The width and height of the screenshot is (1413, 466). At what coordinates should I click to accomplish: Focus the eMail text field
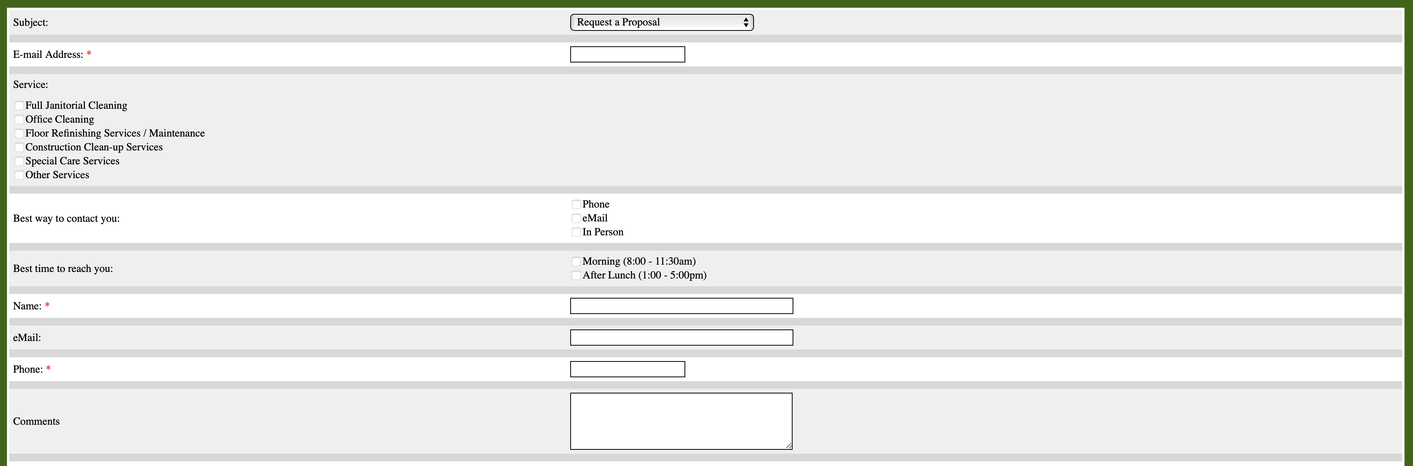pyautogui.click(x=681, y=338)
